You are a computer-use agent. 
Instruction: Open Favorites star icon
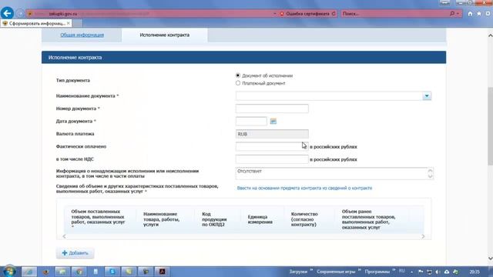coord(479,14)
